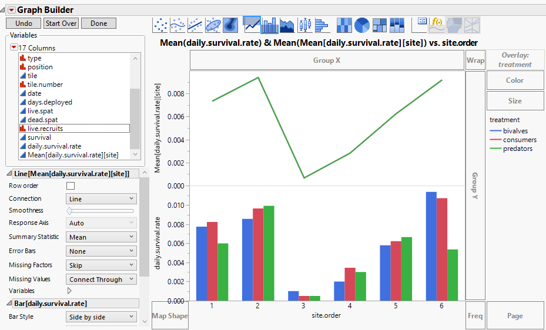Click the properties panel scroll down arrow
This screenshot has height=330, width=546.
point(145,322)
